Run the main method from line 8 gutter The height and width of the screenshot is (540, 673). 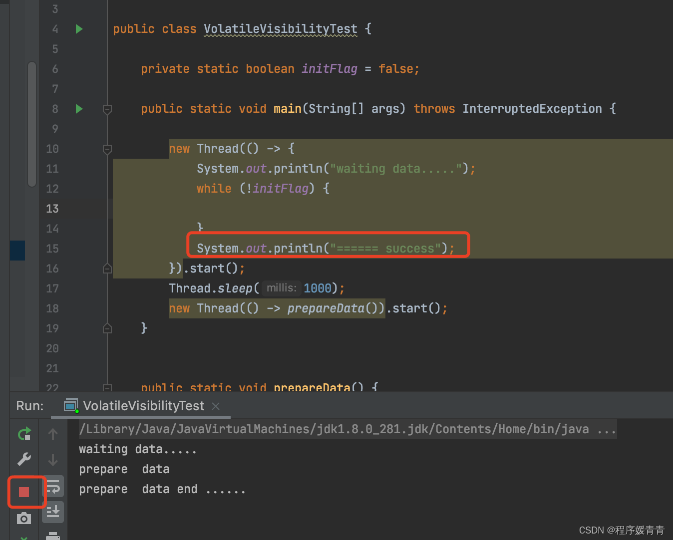pos(79,109)
